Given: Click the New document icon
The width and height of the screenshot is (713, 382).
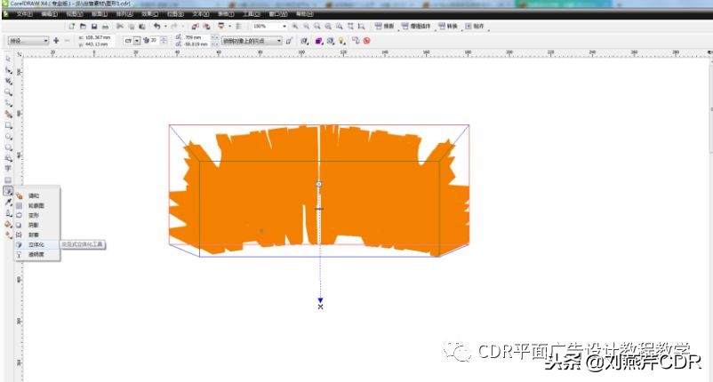Looking at the screenshot, I should (x=71, y=27).
